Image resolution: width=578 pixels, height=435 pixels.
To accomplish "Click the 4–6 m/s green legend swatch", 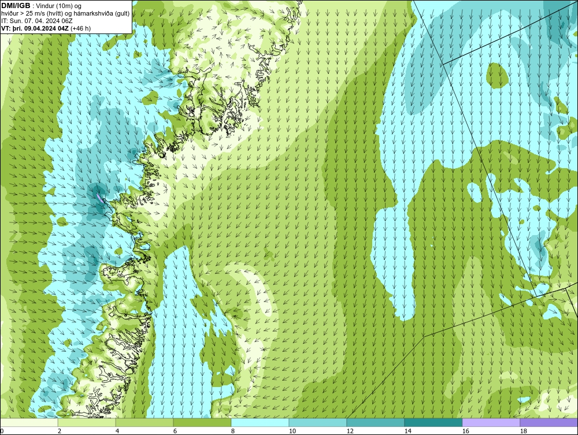I will (144, 422).
